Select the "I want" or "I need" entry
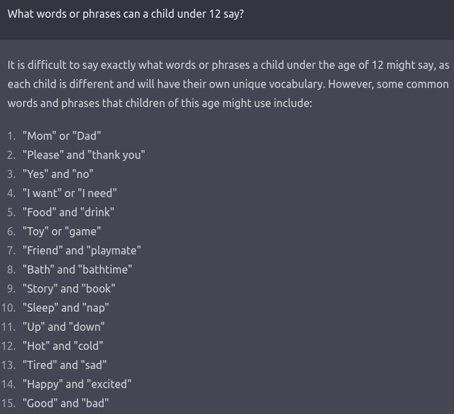This screenshot has height=414, width=454. coord(70,193)
